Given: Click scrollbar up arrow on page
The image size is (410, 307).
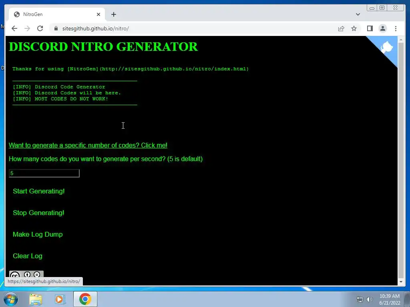Looking at the screenshot, I should pos(400,40).
